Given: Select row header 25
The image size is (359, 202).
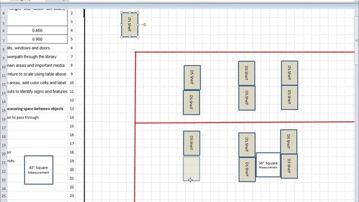Looking at the screenshot, I should click(3, 196).
